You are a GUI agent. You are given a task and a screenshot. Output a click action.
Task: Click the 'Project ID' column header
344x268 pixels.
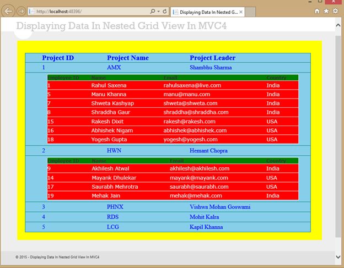point(58,58)
